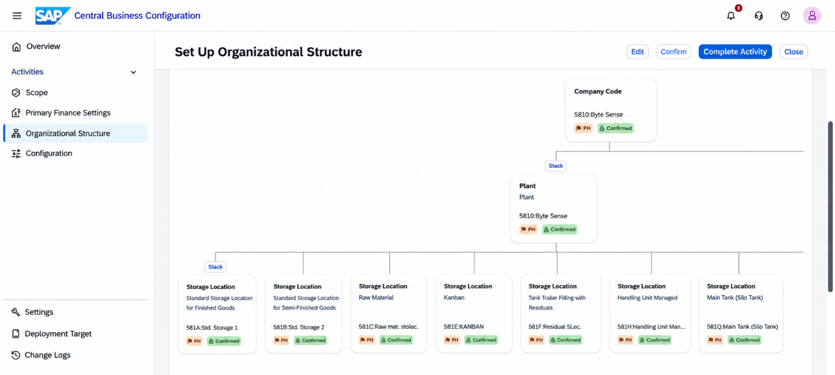Open the headset support icon
835x375 pixels.
coord(758,16)
